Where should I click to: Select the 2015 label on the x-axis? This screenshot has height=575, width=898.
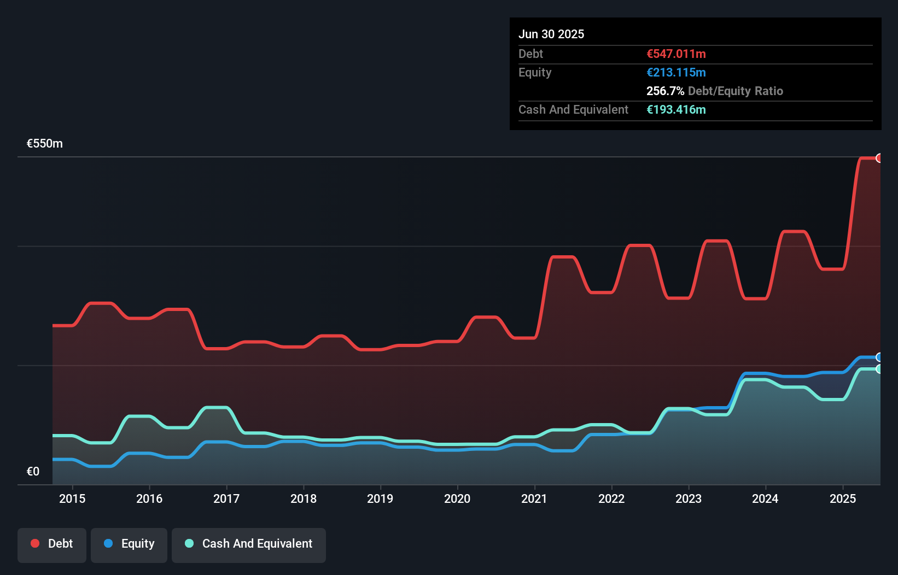[x=72, y=498]
